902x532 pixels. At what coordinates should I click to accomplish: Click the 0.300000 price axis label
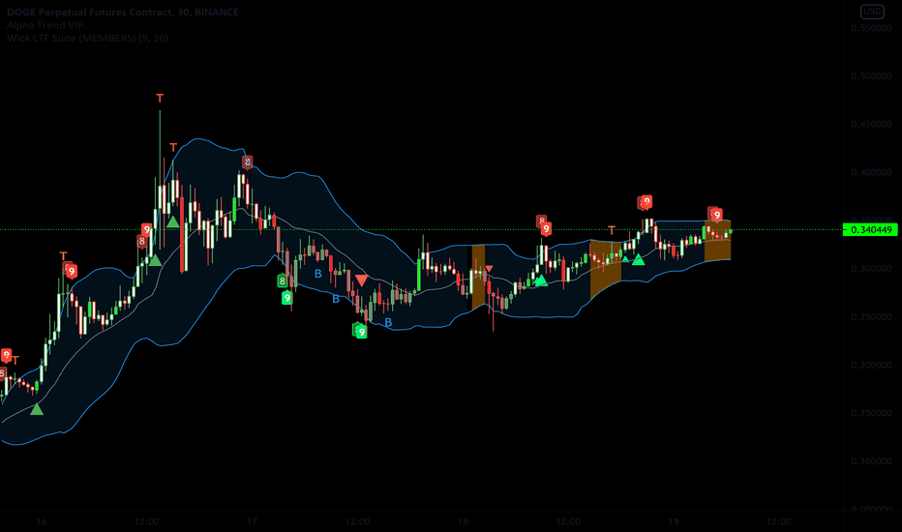coord(871,269)
